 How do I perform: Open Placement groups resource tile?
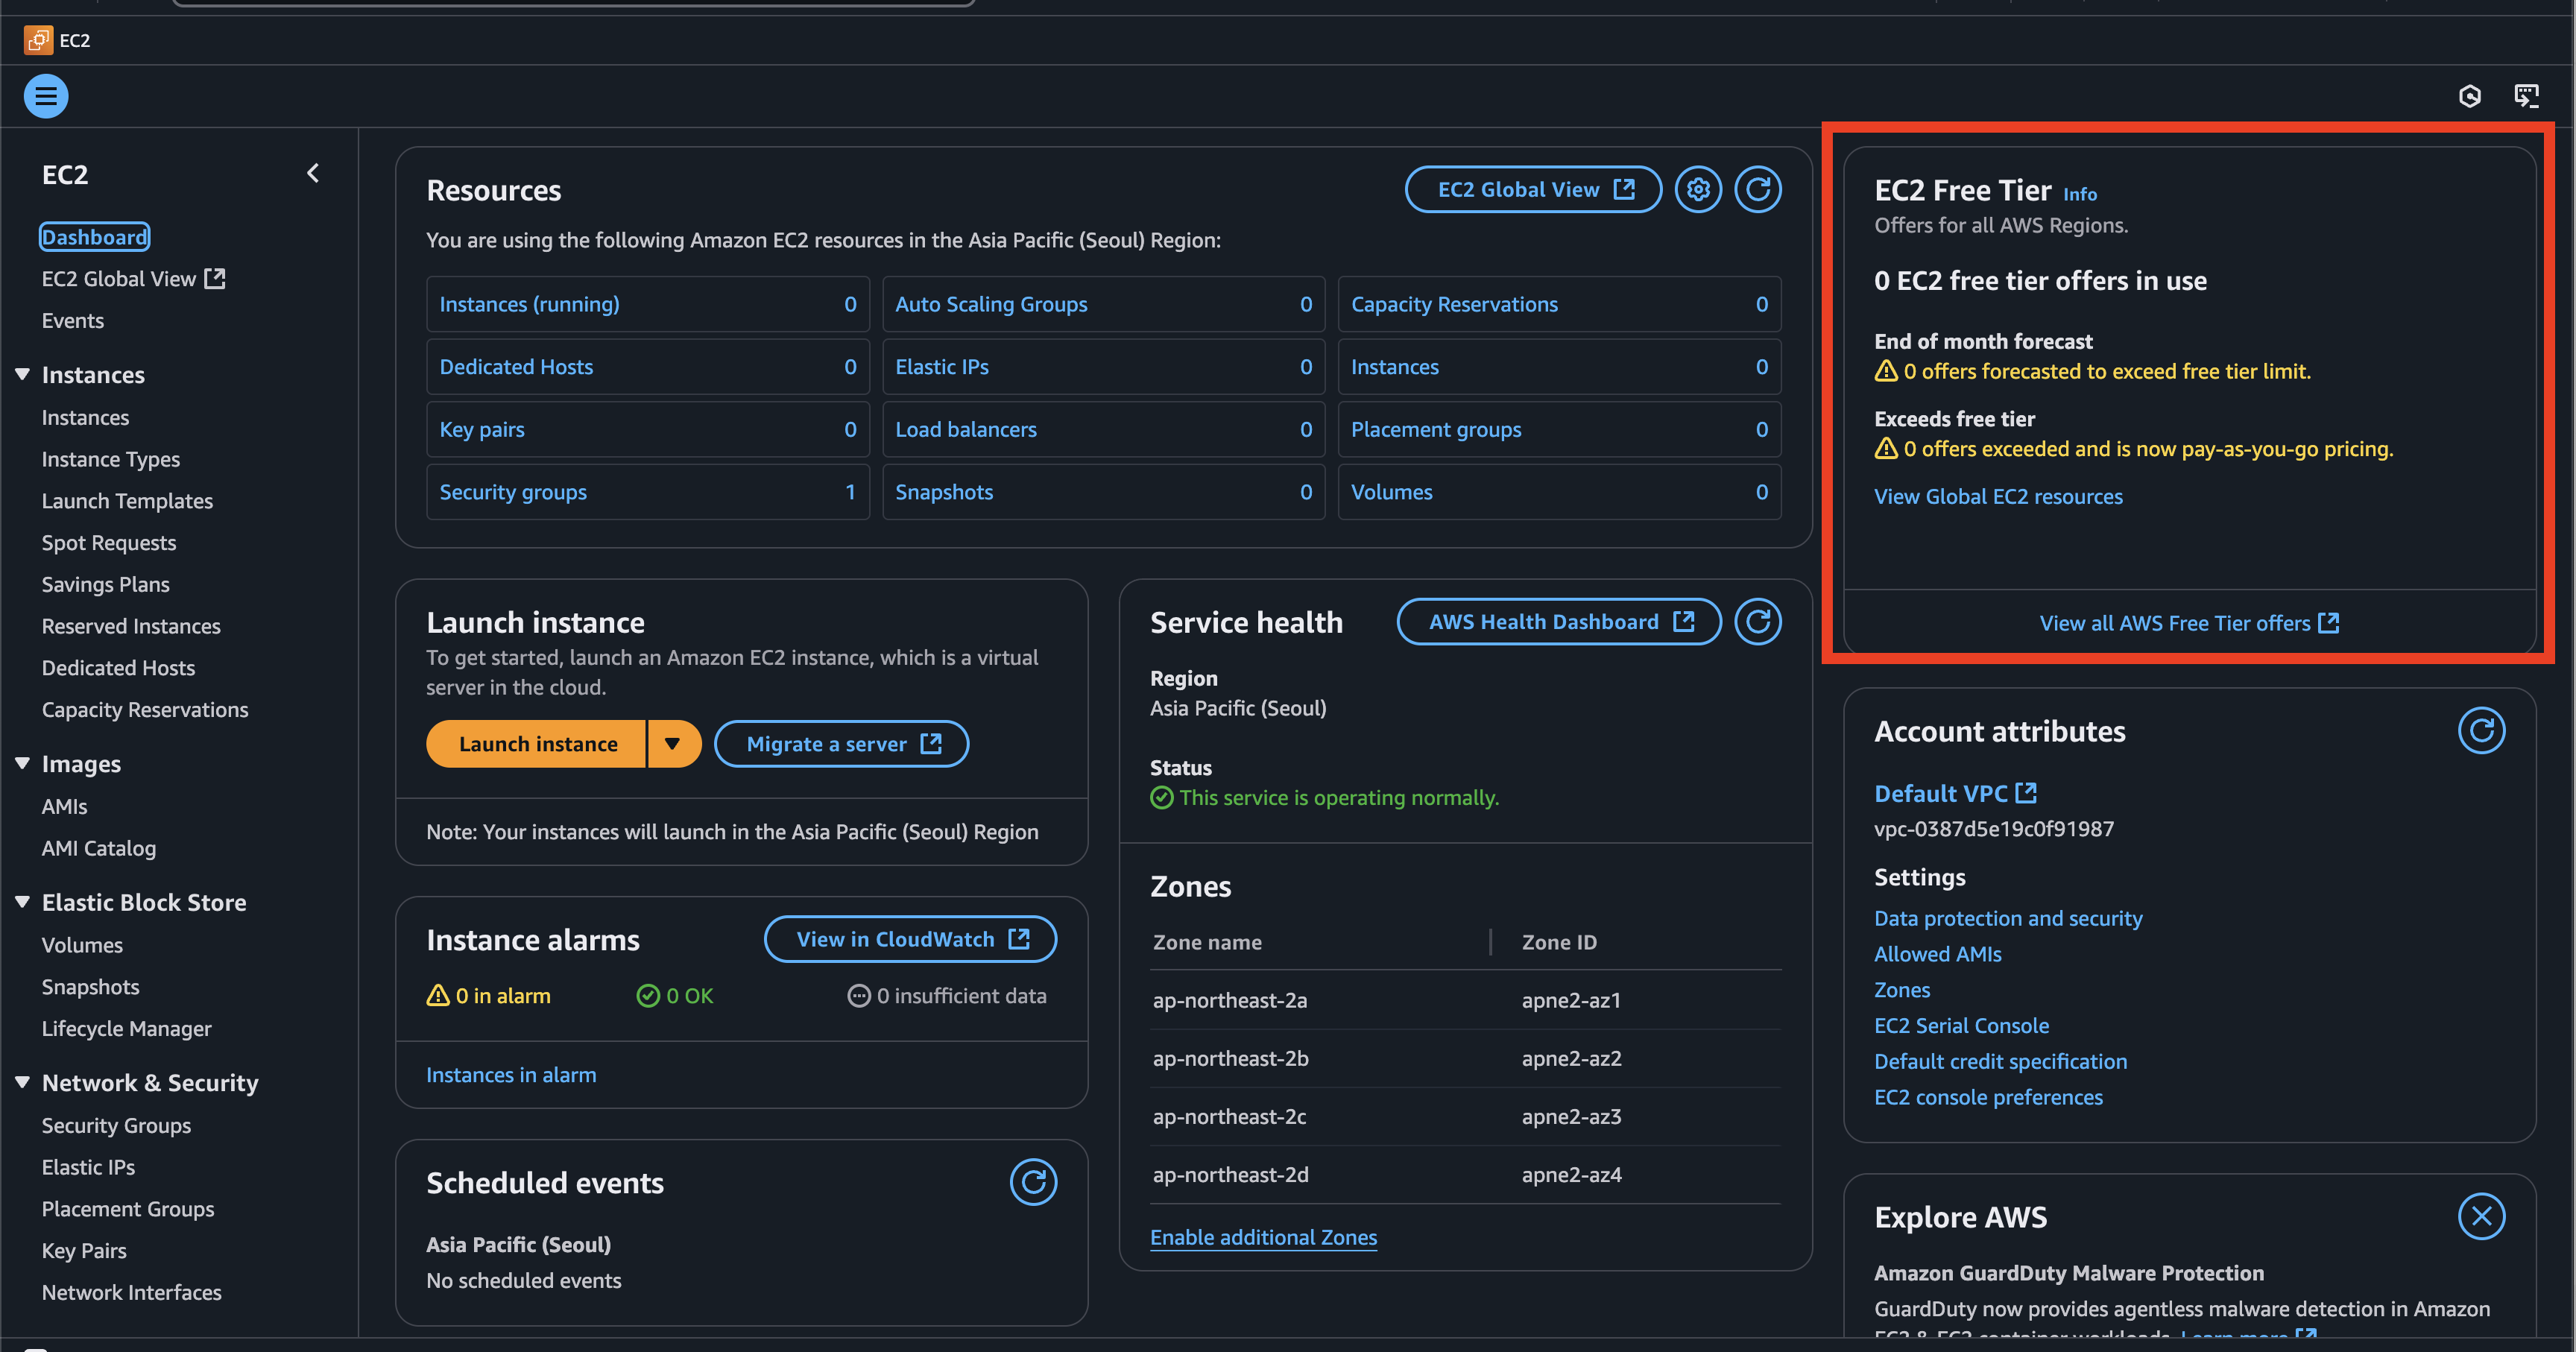click(x=1559, y=429)
